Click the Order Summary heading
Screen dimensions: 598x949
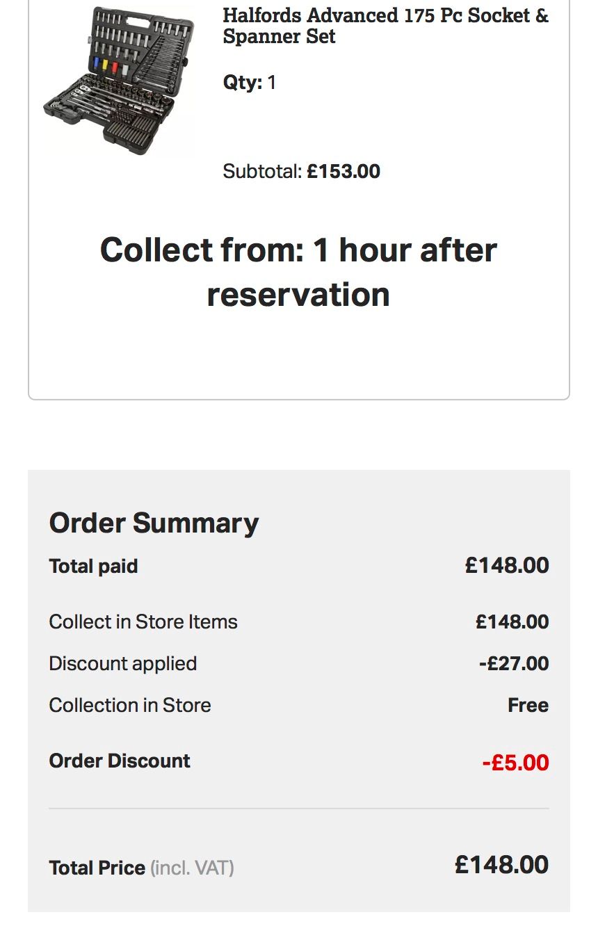click(x=154, y=523)
